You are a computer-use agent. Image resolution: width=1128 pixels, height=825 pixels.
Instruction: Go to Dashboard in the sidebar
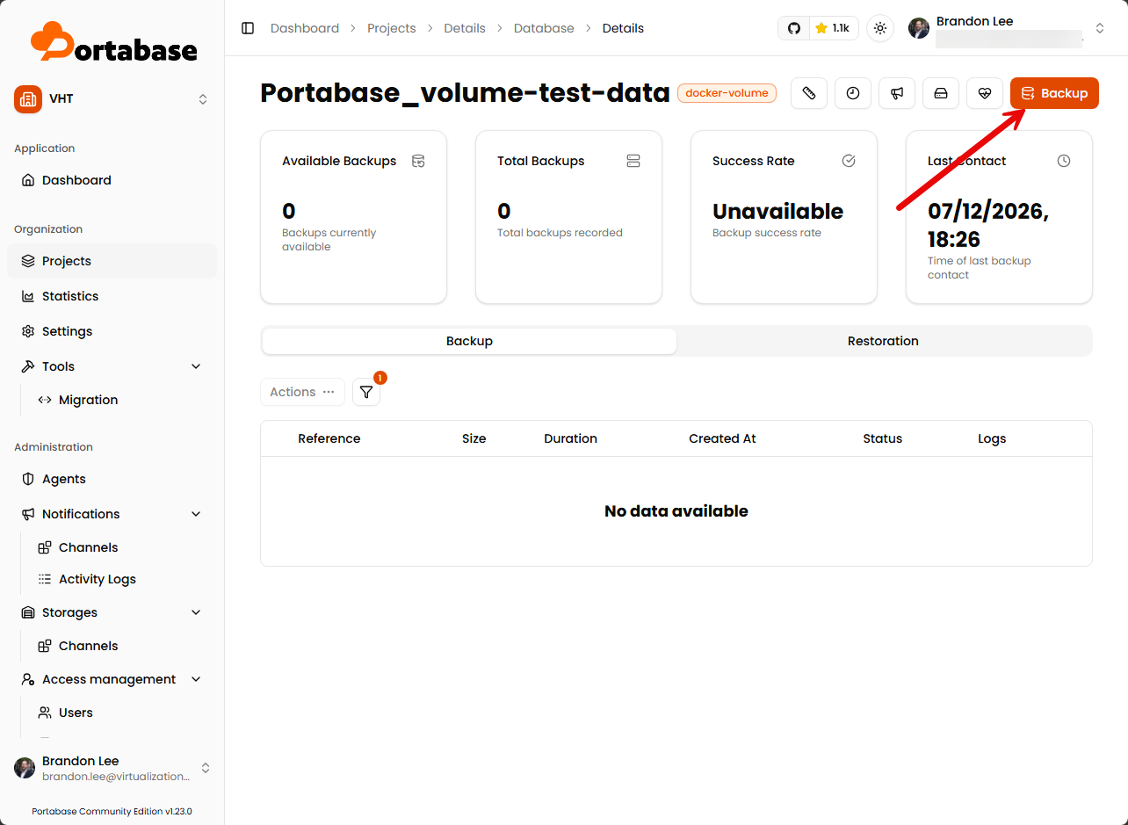pos(112,180)
